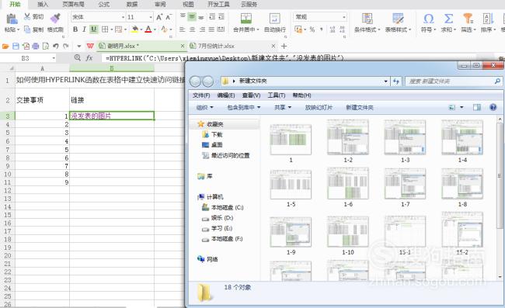This screenshot has width=505, height=308.
Task: Click the Copy (复制) icon
Action: click(27, 29)
